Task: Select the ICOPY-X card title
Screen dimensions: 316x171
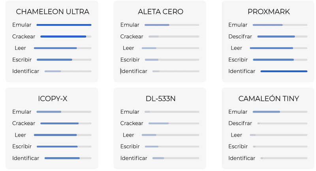Action: click(53, 99)
